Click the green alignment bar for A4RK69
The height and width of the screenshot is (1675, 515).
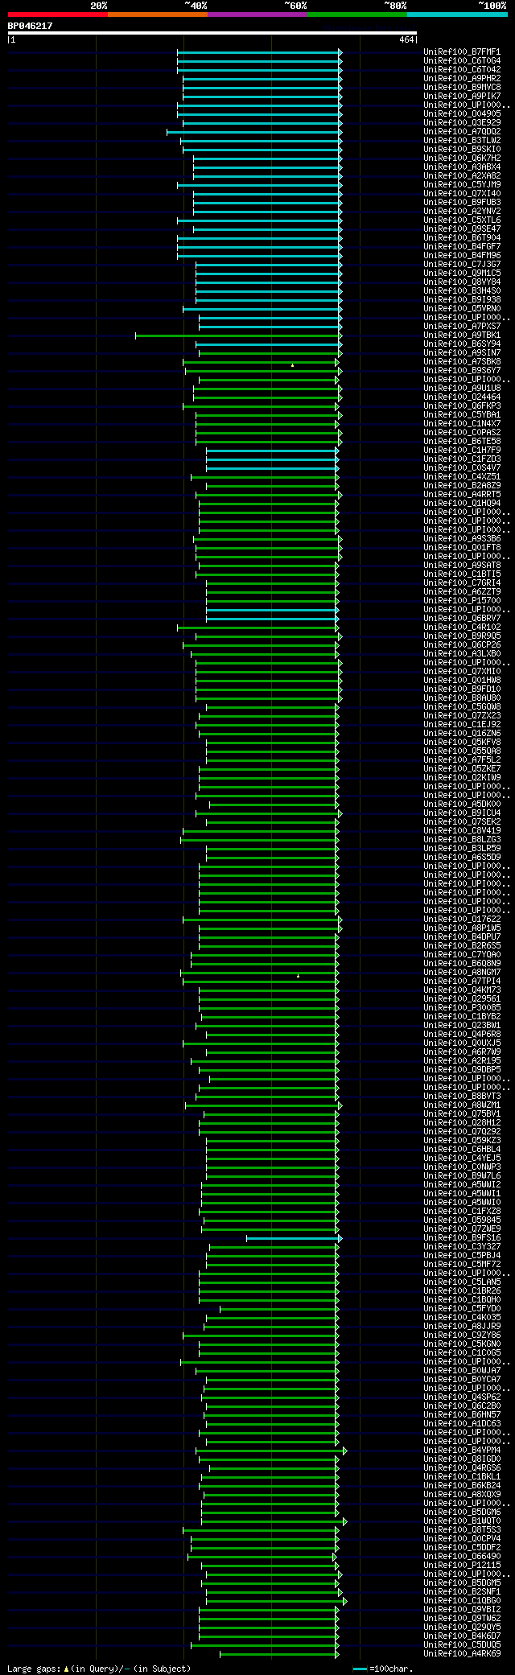click(x=278, y=1654)
